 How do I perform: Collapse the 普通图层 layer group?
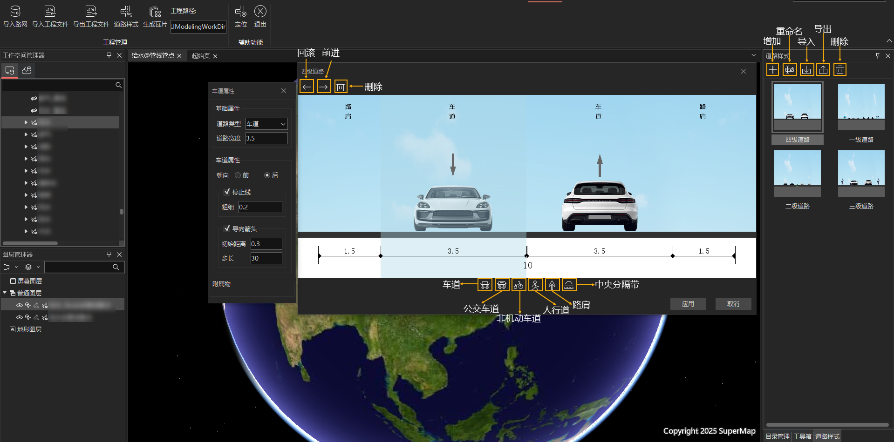point(5,293)
